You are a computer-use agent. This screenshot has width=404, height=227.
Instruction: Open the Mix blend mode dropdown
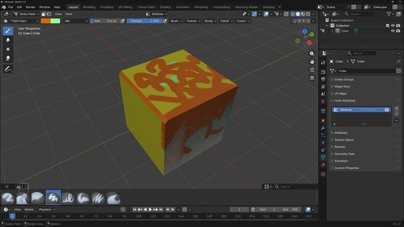click(x=76, y=21)
